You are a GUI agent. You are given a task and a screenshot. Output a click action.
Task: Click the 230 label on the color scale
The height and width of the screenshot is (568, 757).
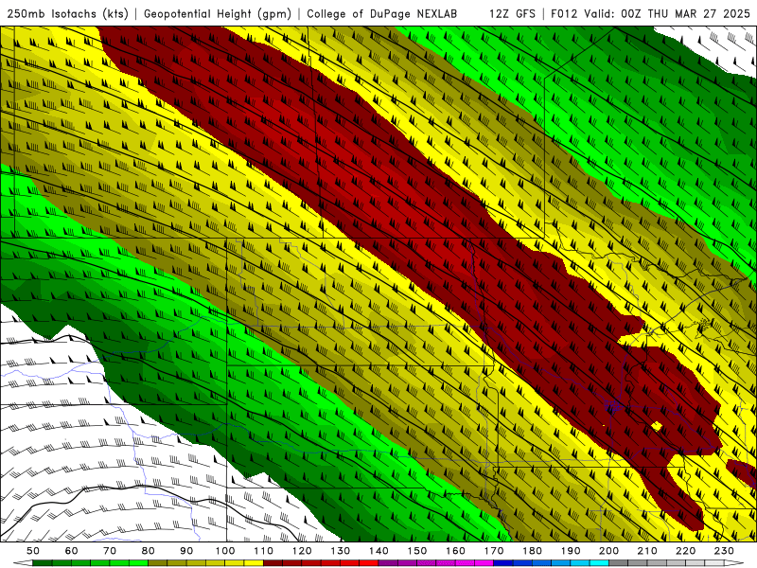[x=724, y=551]
